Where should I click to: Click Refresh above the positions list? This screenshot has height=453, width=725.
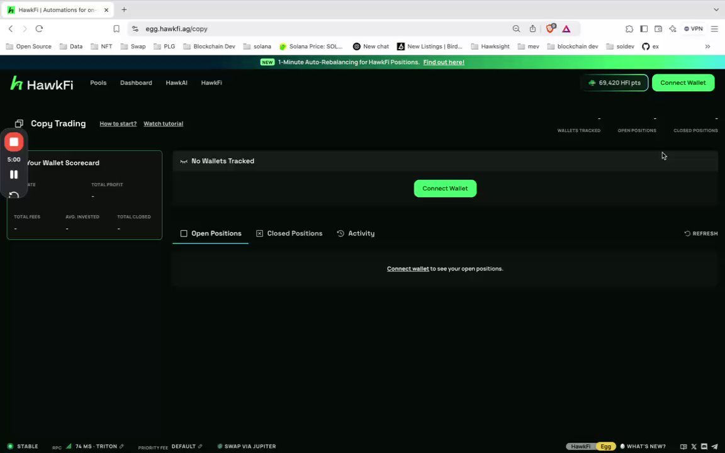(701, 233)
